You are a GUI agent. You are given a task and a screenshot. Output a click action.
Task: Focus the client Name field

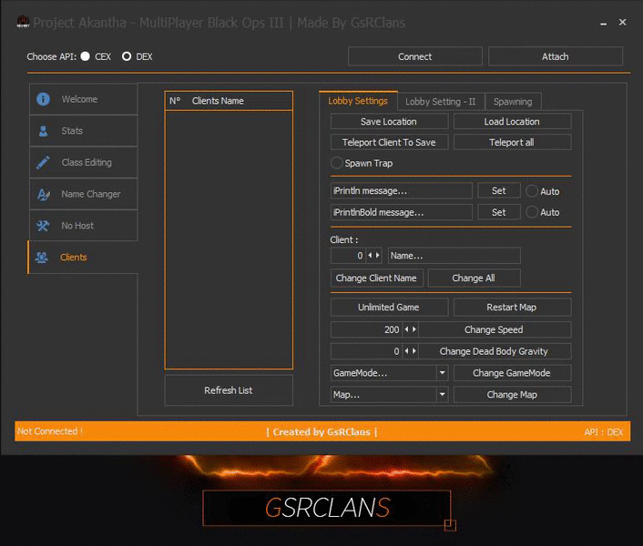click(454, 256)
